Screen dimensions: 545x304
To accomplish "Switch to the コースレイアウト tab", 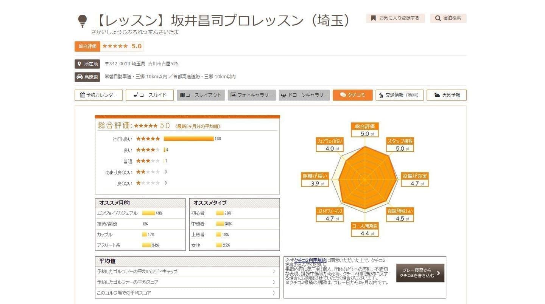I will click(201, 95).
